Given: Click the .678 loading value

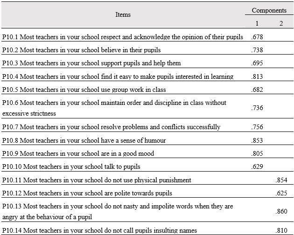Looking at the screenshot, I should [257, 37].
